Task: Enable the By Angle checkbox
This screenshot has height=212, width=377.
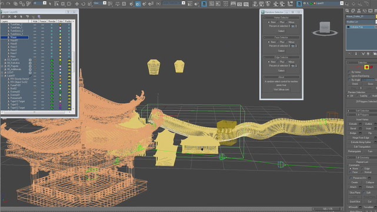Action: 349,80
